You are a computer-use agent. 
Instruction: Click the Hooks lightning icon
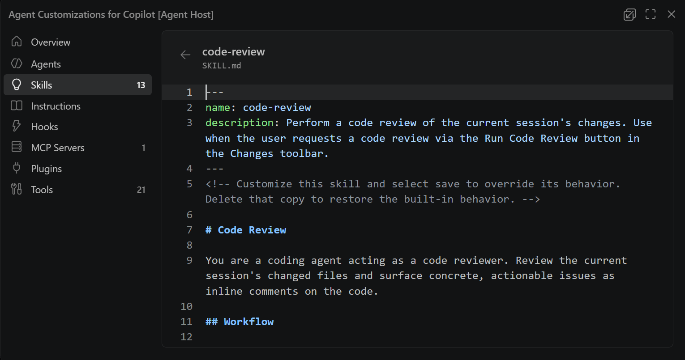17,127
